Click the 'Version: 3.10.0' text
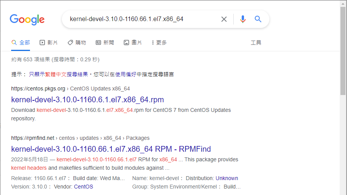Image resolution: width=347 pixels, height=195 pixels. click(29, 187)
